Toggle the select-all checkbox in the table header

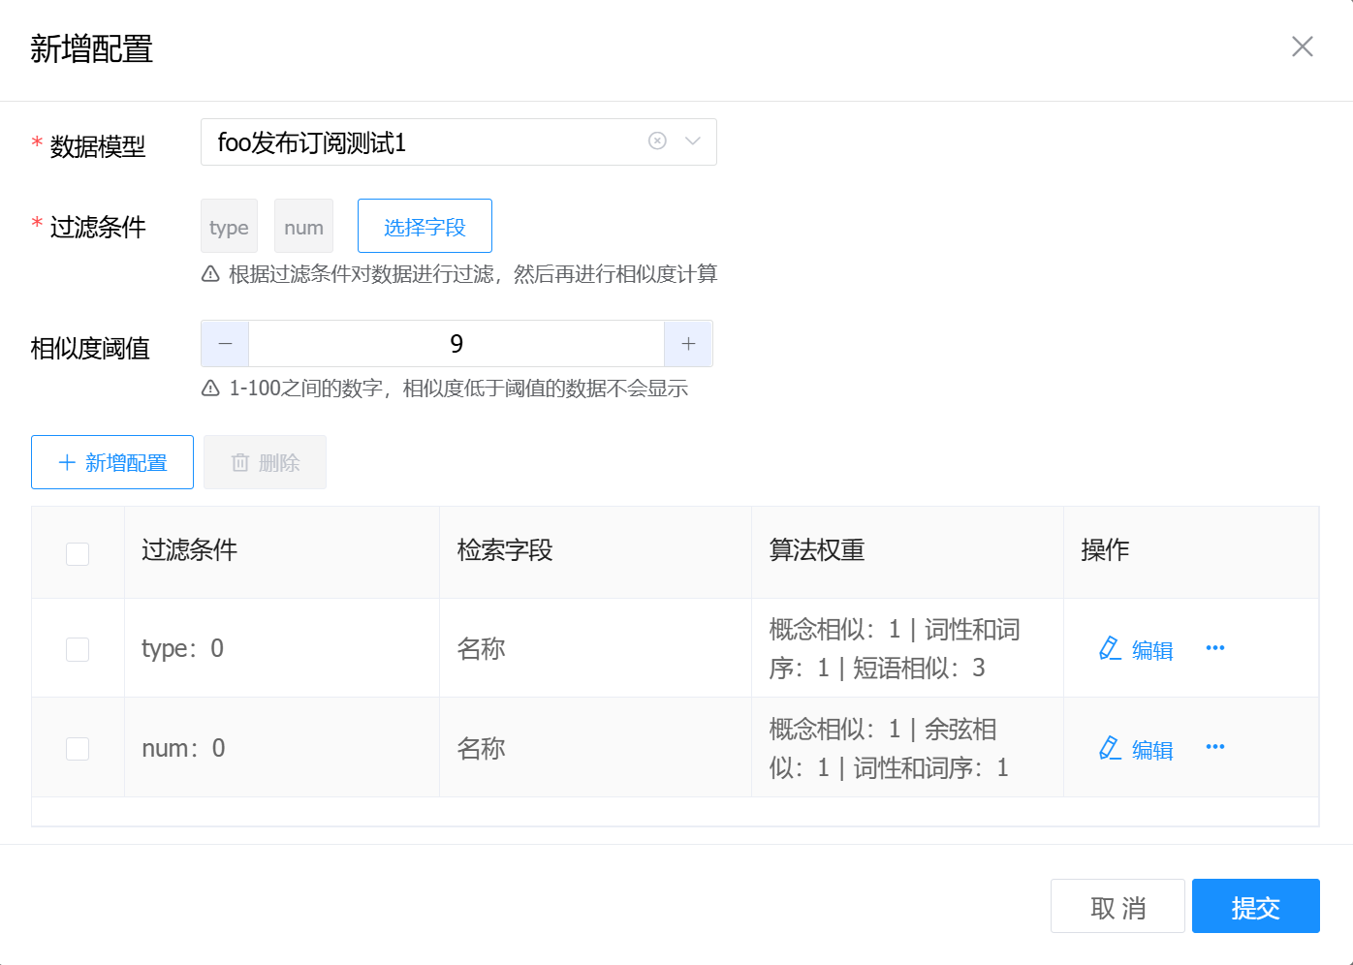[x=78, y=553]
